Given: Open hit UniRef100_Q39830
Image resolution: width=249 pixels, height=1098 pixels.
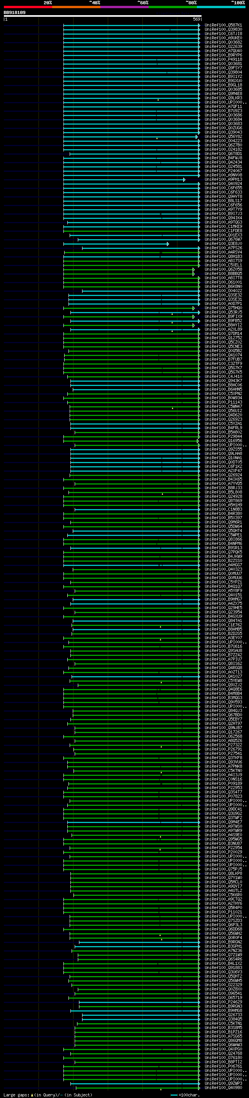Looking at the screenshot, I should (223, 30).
